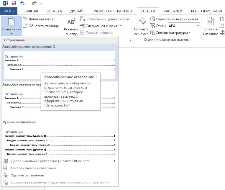Switch to the ВСТАВКА tab
The width and height of the screenshot is (225, 190).
tap(54, 11)
